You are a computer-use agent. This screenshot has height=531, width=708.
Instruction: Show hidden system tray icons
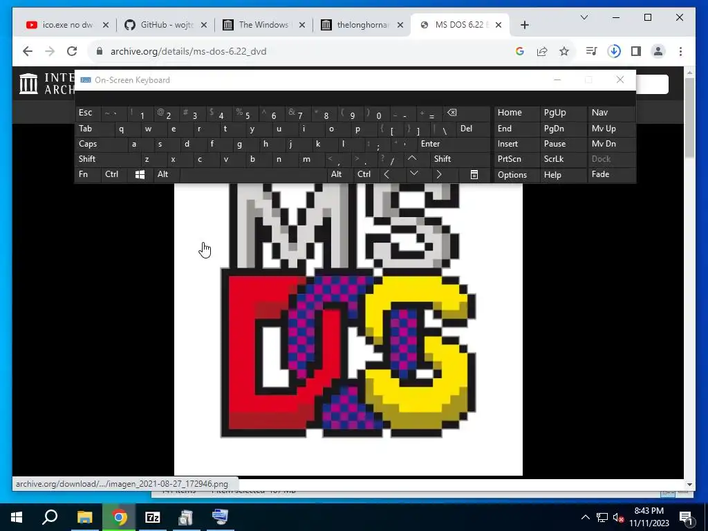[x=585, y=517]
